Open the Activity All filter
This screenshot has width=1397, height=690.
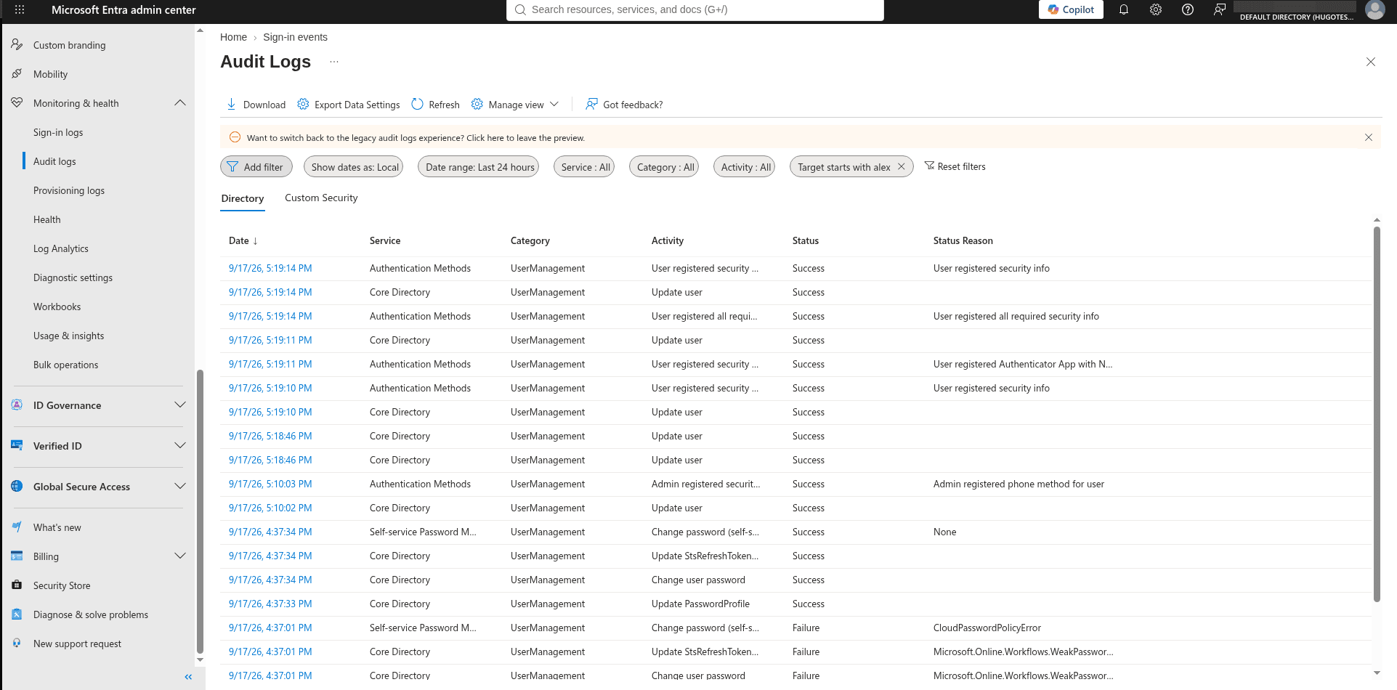click(x=745, y=166)
